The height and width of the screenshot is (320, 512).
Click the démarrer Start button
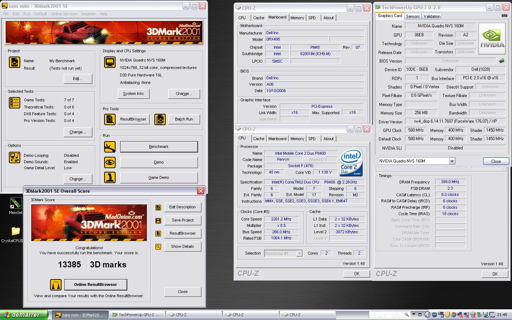click(x=24, y=315)
